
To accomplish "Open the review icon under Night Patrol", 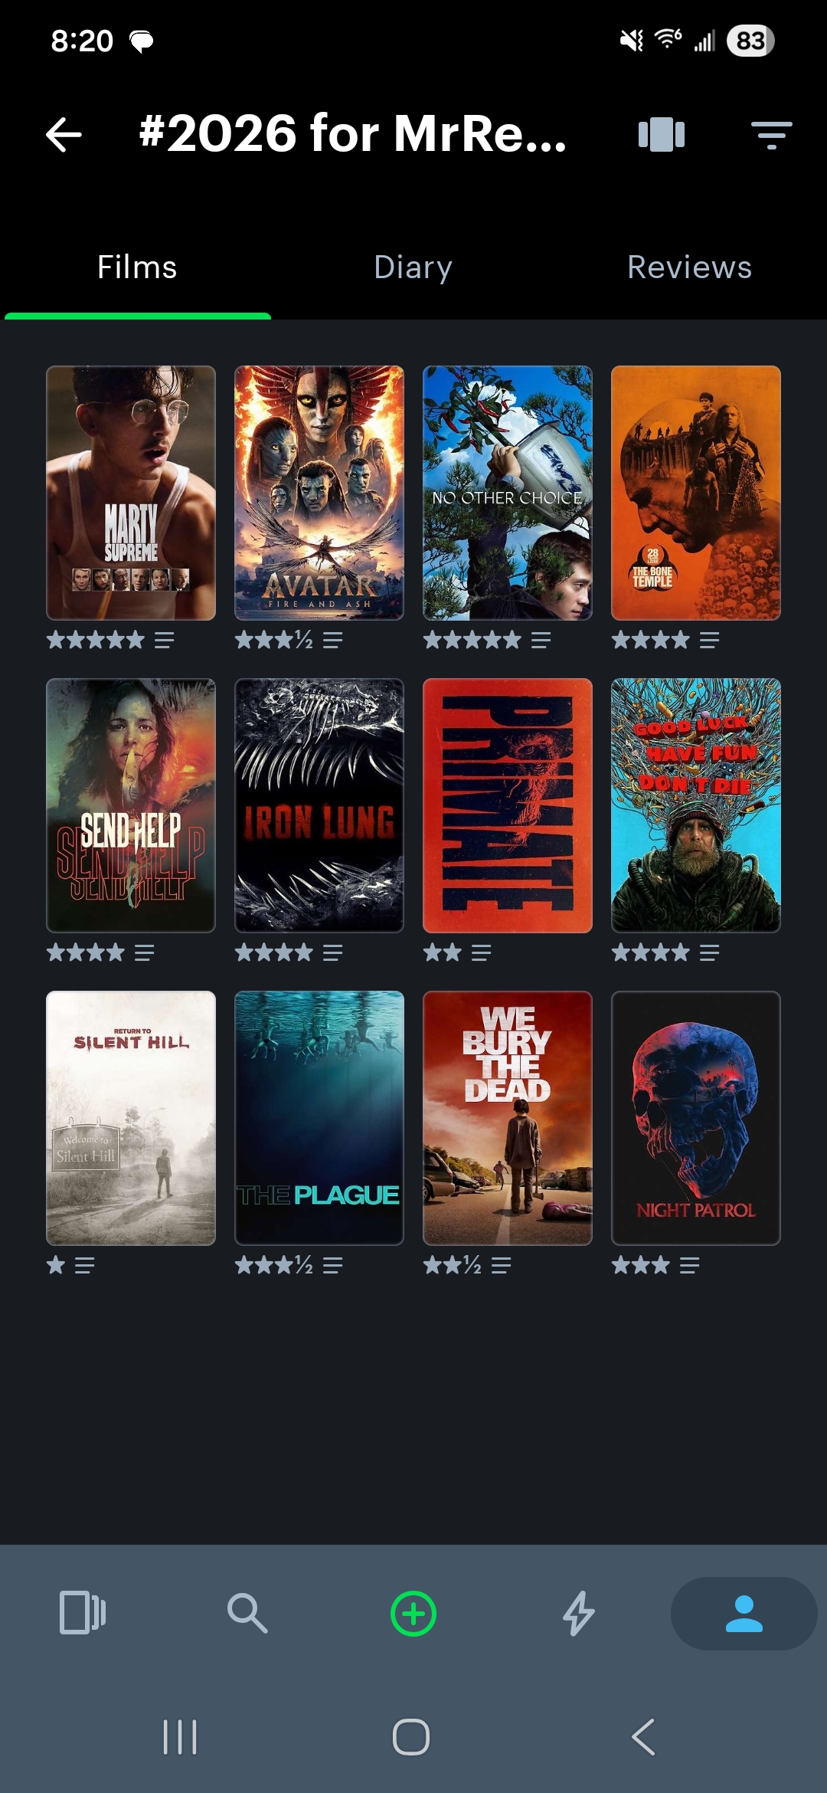I will coord(689,1265).
